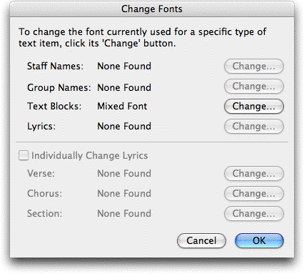The width and height of the screenshot is (304, 274).
Task: Click the Change Fonts title bar
Action: point(152,9)
